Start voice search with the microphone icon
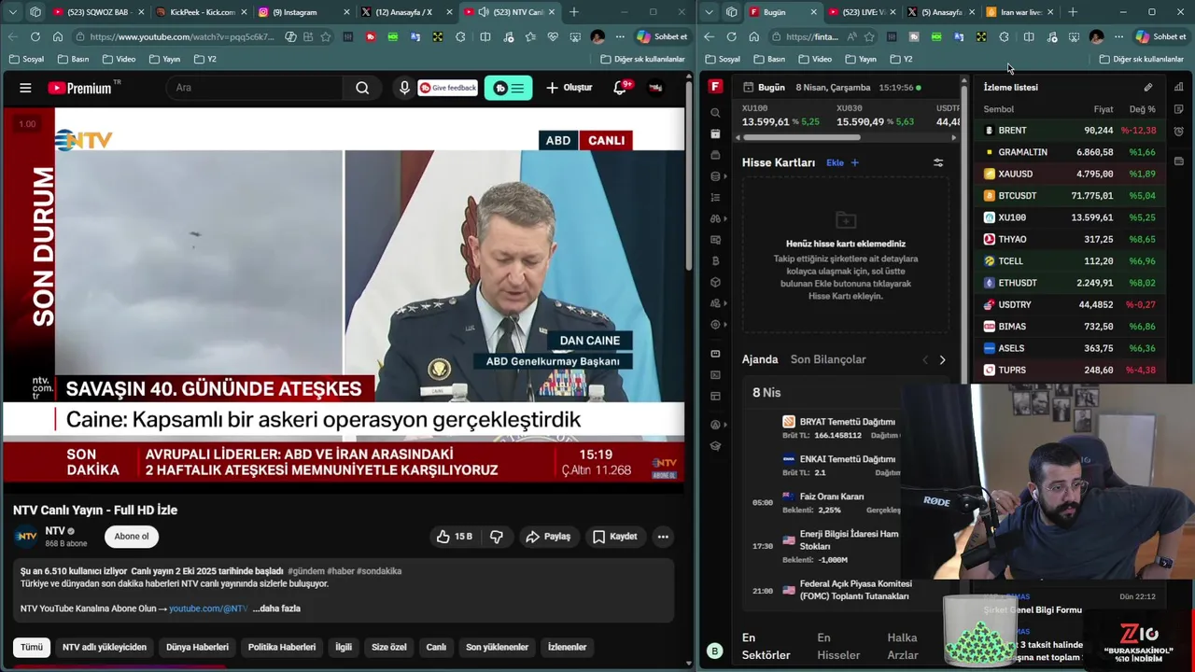Image resolution: width=1195 pixels, height=672 pixels. 404,88
